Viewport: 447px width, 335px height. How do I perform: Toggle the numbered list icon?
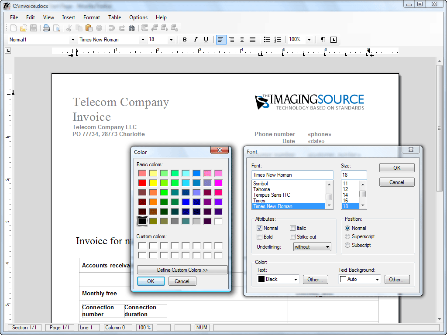(277, 40)
